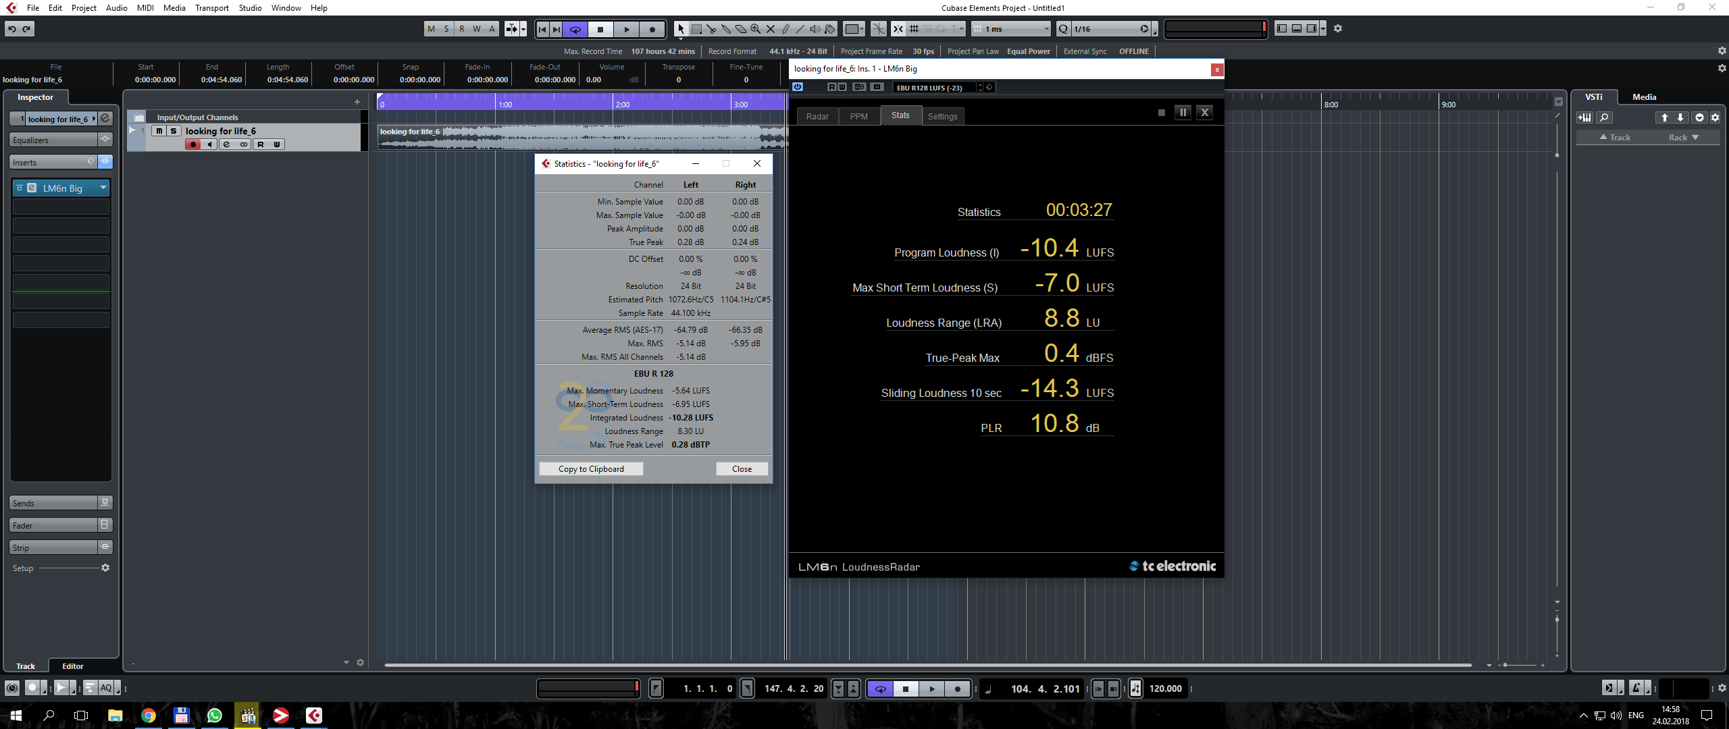Switch to the Editor tab in Inspector
Image resolution: width=1729 pixels, height=729 pixels.
click(73, 666)
